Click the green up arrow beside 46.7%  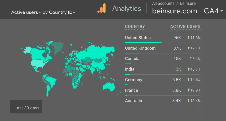coord(188,69)
